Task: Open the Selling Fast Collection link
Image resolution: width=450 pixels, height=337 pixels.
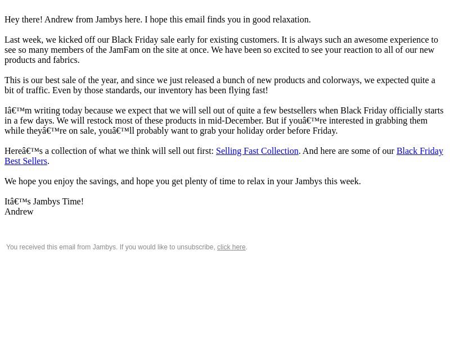Action: tap(257, 151)
